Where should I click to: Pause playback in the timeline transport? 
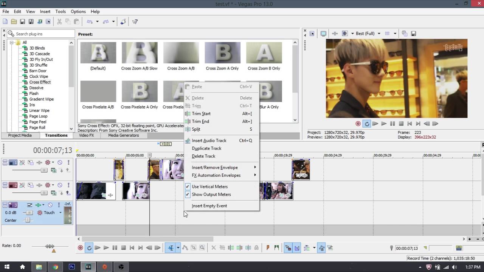click(115, 248)
